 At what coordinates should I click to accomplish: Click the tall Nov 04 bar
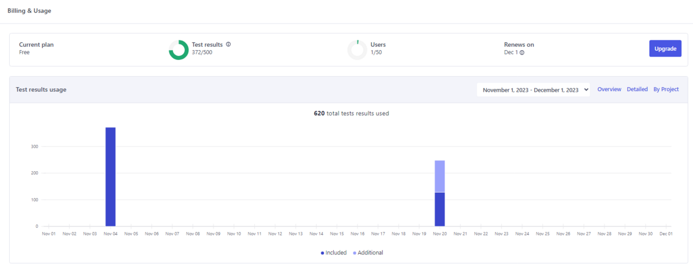(x=110, y=177)
